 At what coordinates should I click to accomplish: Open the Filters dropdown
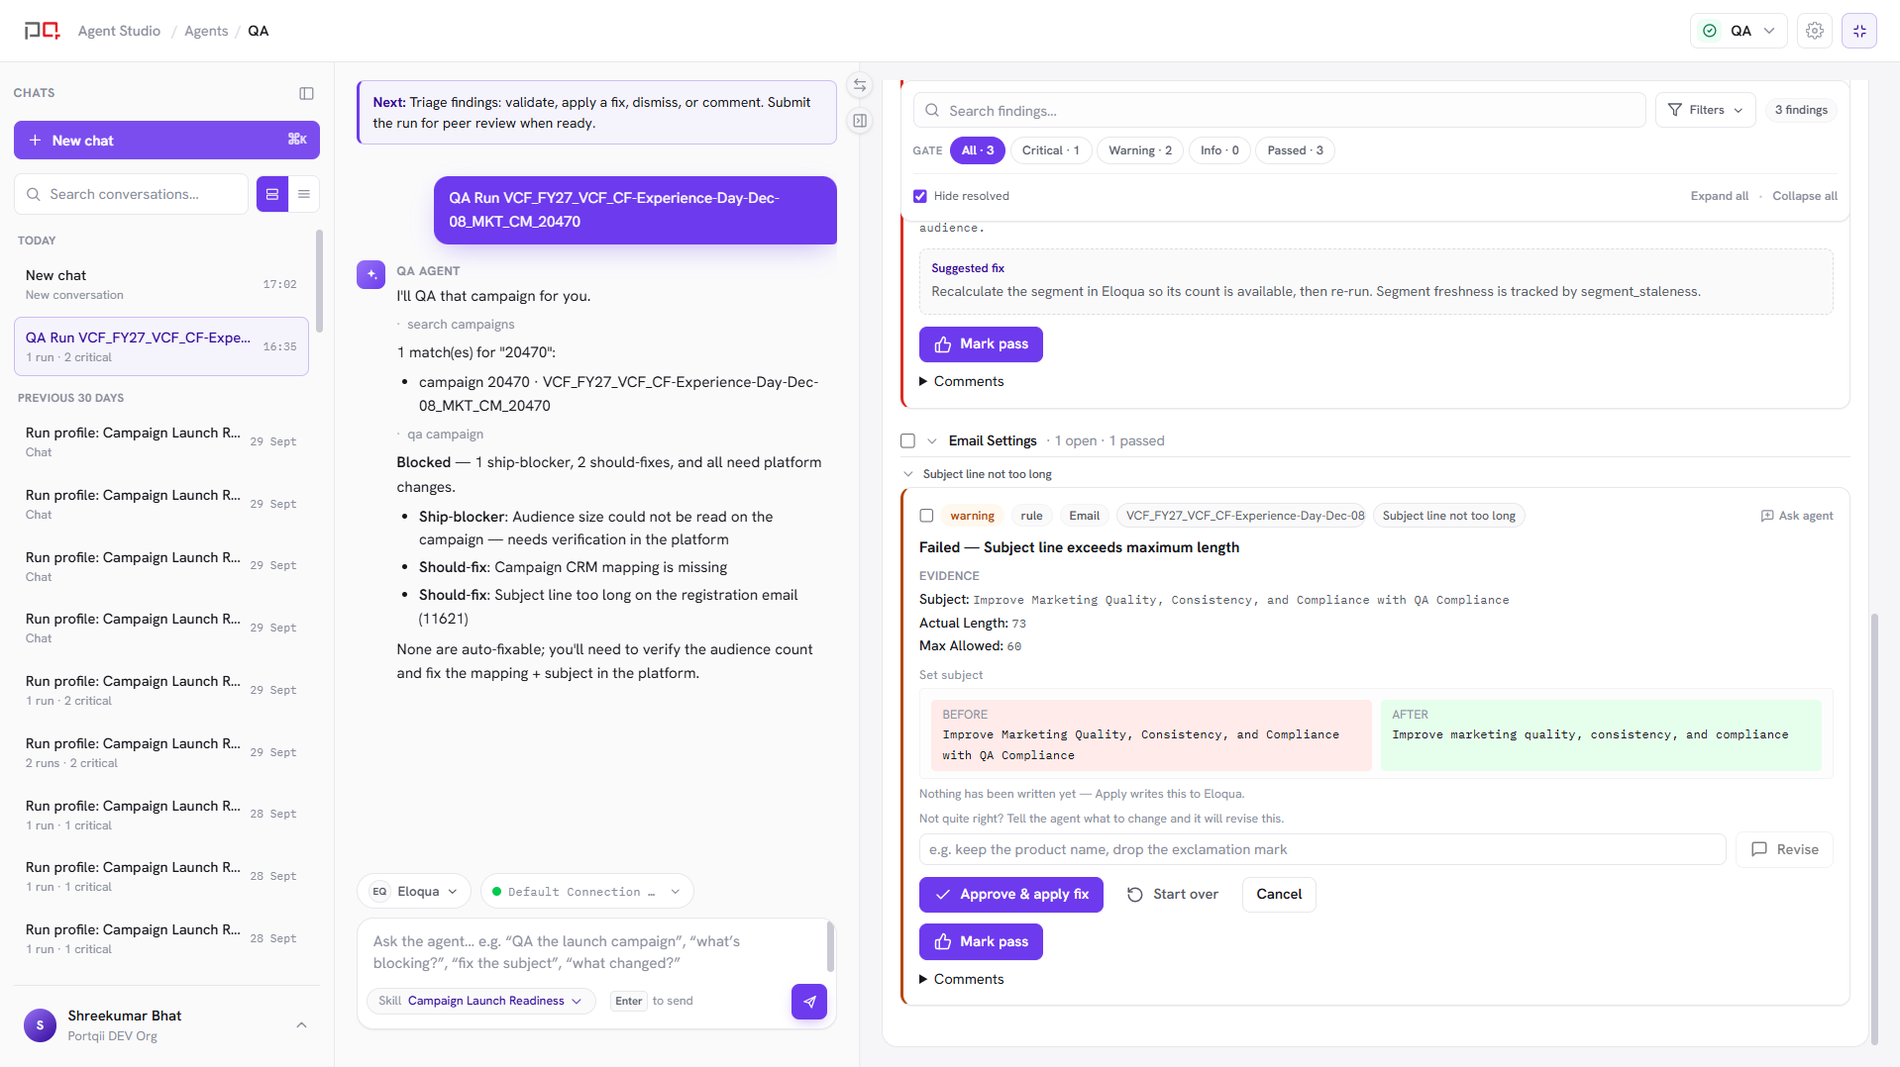click(1705, 110)
